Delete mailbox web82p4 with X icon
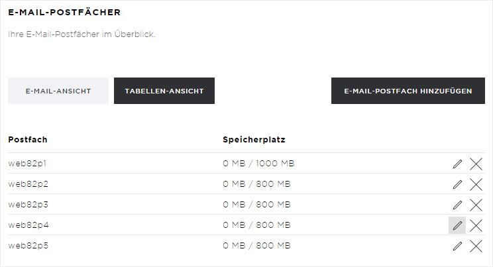Image resolution: width=493 pixels, height=267 pixels. pos(476,225)
